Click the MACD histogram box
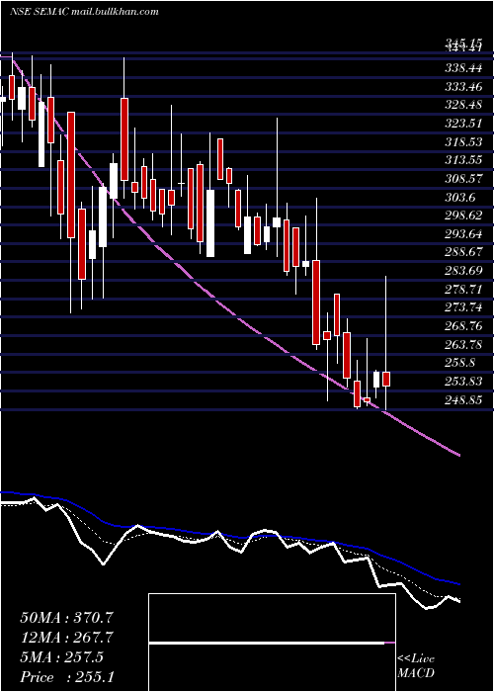 [272, 643]
